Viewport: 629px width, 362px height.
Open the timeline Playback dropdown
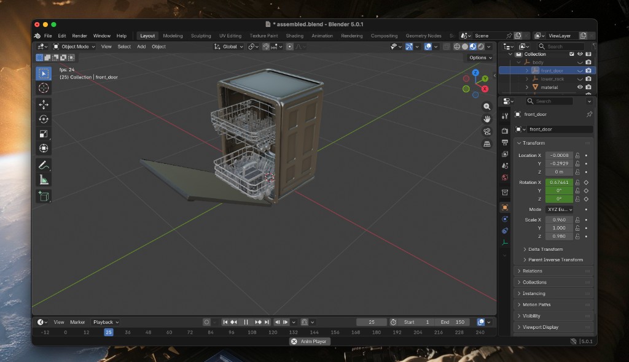pos(106,322)
